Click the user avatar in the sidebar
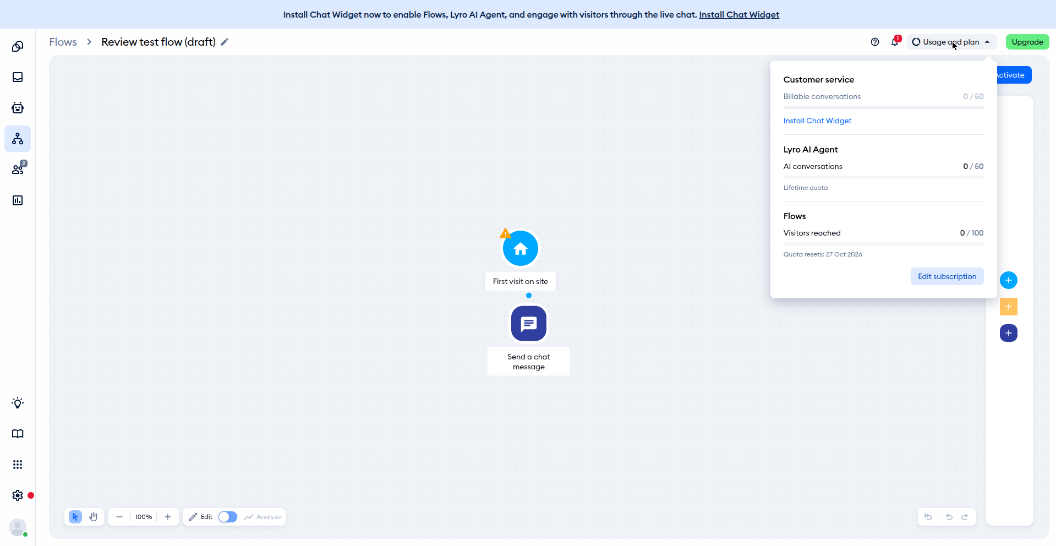This screenshot has height=546, width=1056. pos(18,527)
